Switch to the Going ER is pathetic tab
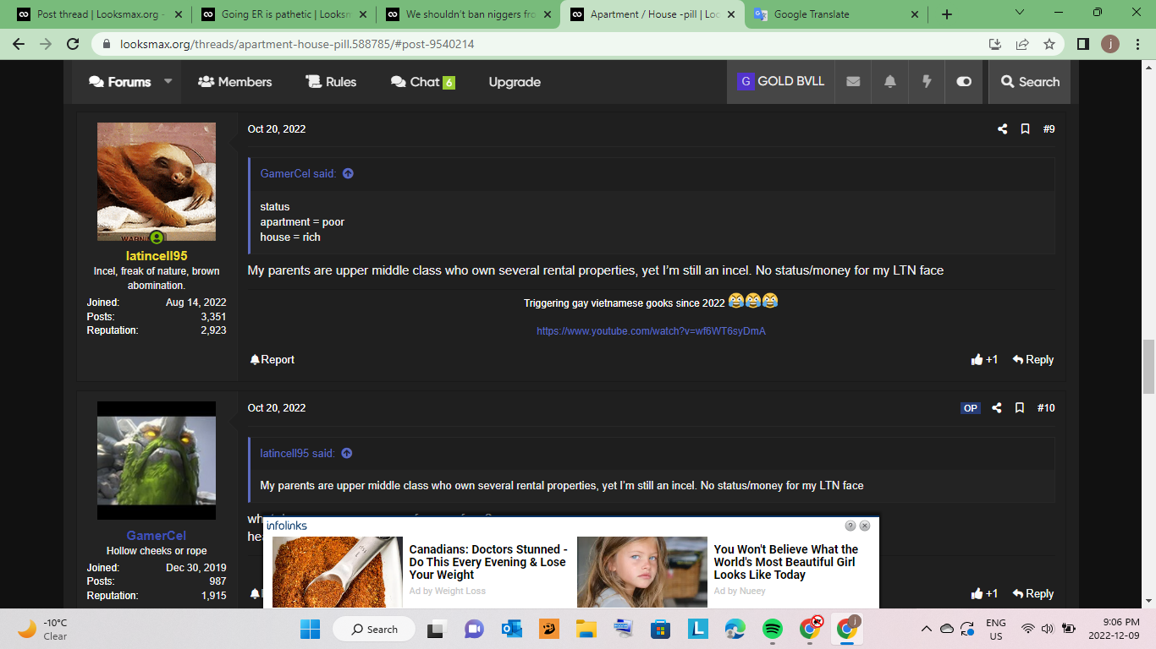This screenshot has height=649, width=1156. 283,14
